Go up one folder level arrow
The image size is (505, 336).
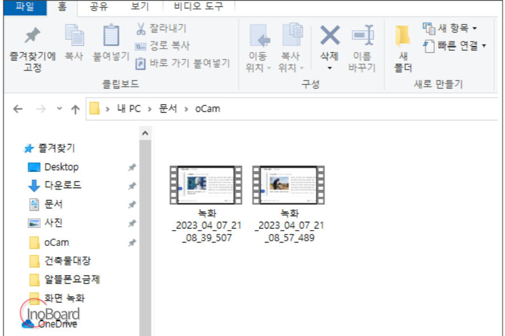click(76, 109)
